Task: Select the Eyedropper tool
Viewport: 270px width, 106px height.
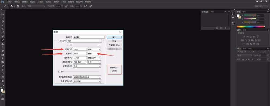Action: click(3, 33)
